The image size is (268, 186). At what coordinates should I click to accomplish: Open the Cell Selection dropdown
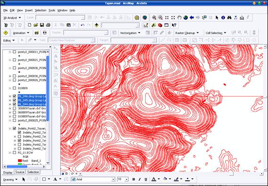(x=216, y=33)
